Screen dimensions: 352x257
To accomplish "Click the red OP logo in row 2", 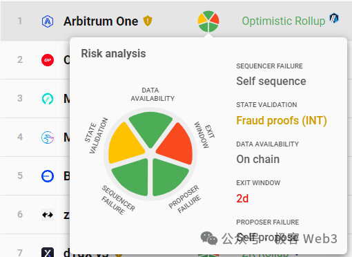I will tap(48, 60).
